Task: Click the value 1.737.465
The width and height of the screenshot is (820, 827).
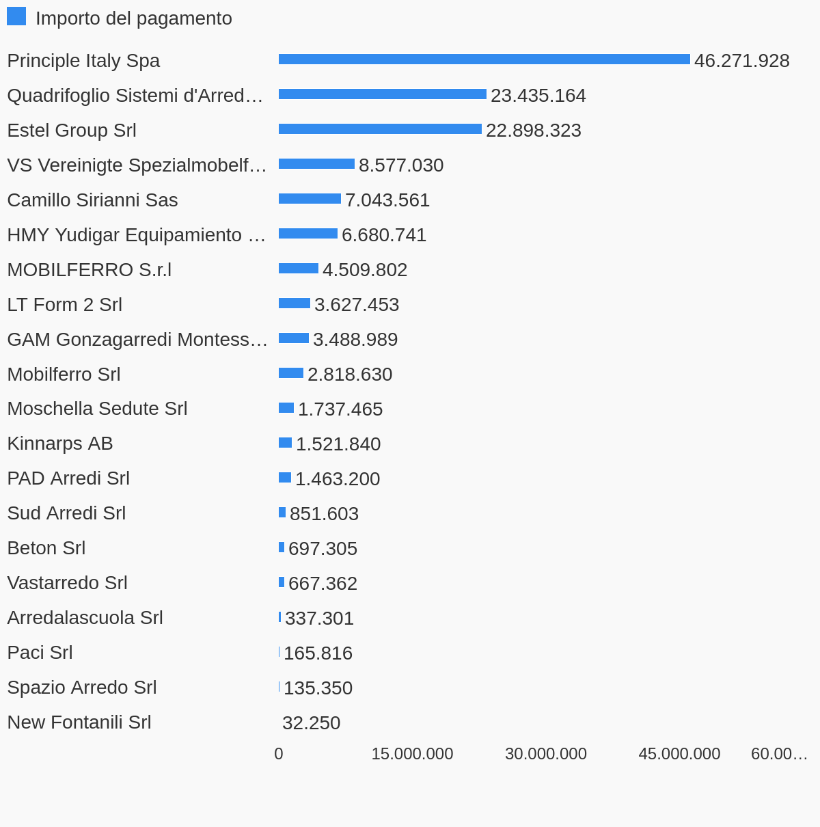Action: coord(340,409)
